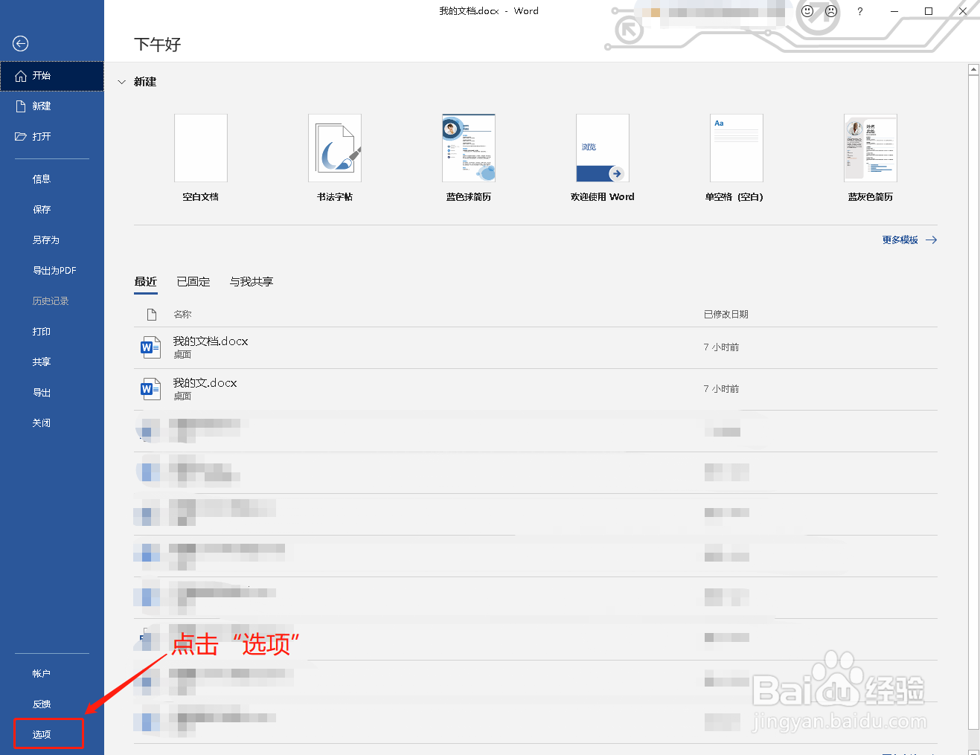This screenshot has height=755, width=980.
Task: Open the 欢迎使用 Word template
Action: [x=602, y=148]
